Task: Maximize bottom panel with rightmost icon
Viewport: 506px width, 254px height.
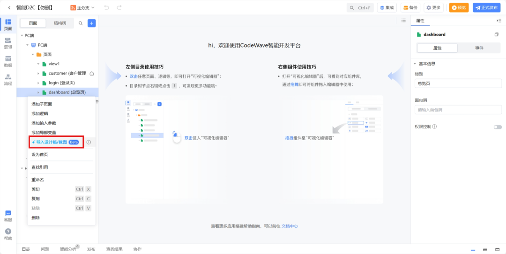Action: (x=497, y=249)
